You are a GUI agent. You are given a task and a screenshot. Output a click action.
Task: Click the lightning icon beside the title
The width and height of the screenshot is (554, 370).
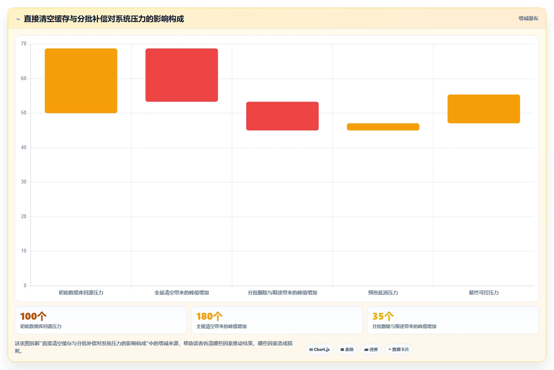pyautogui.click(x=18, y=19)
